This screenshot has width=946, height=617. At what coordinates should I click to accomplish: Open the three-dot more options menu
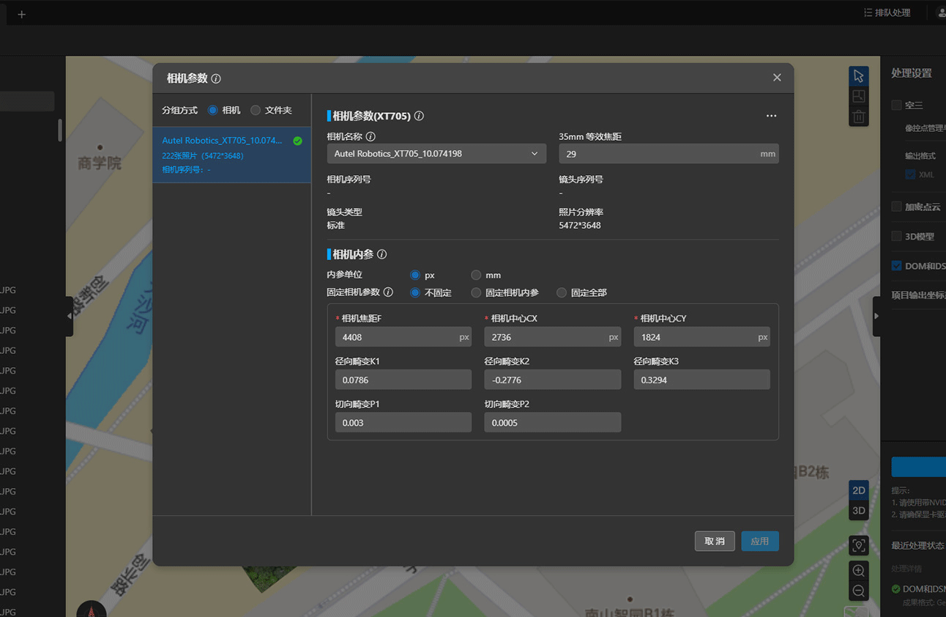point(771,116)
